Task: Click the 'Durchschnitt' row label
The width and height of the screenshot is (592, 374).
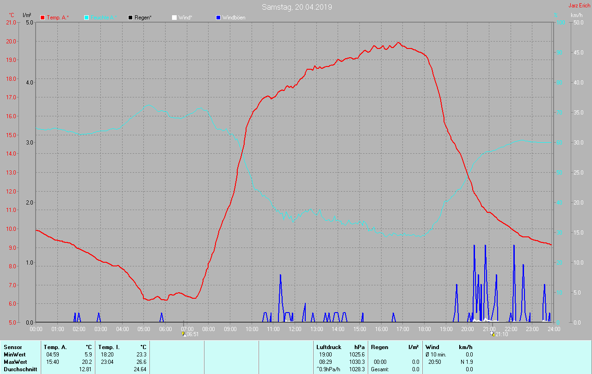Action: (20, 369)
